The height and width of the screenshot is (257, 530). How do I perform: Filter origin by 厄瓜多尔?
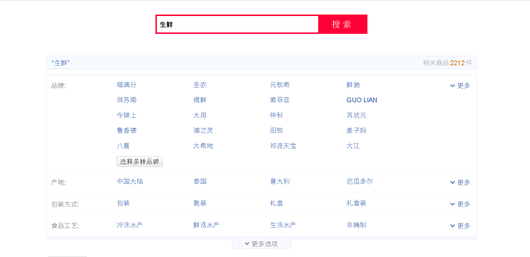pyautogui.click(x=360, y=181)
